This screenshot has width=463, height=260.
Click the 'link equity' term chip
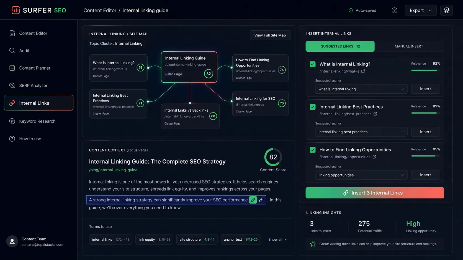[x=154, y=240]
